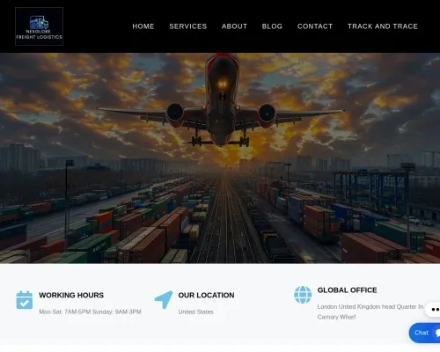Click the chat dots bubble icon
Viewport: 440px width, 352px height.
[433, 309]
